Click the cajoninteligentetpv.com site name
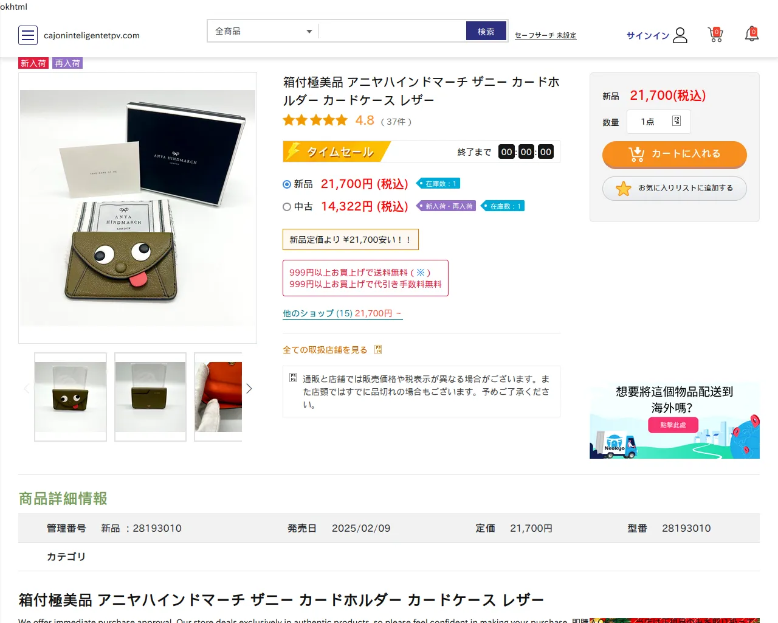Viewport: 778px width, 623px height. pos(92,35)
